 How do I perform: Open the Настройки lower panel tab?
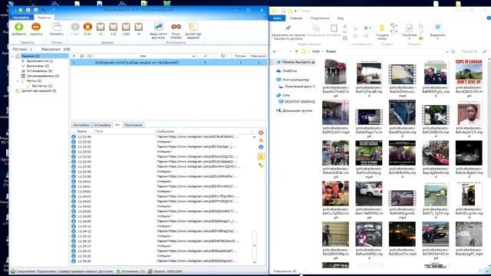(x=81, y=125)
